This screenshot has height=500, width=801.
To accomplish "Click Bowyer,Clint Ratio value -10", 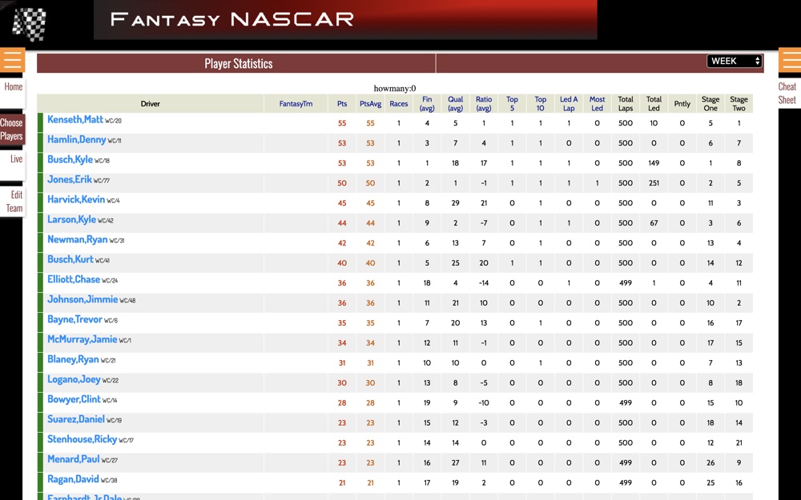I will (x=484, y=403).
